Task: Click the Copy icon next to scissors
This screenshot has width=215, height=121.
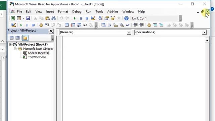Action: coord(41,18)
